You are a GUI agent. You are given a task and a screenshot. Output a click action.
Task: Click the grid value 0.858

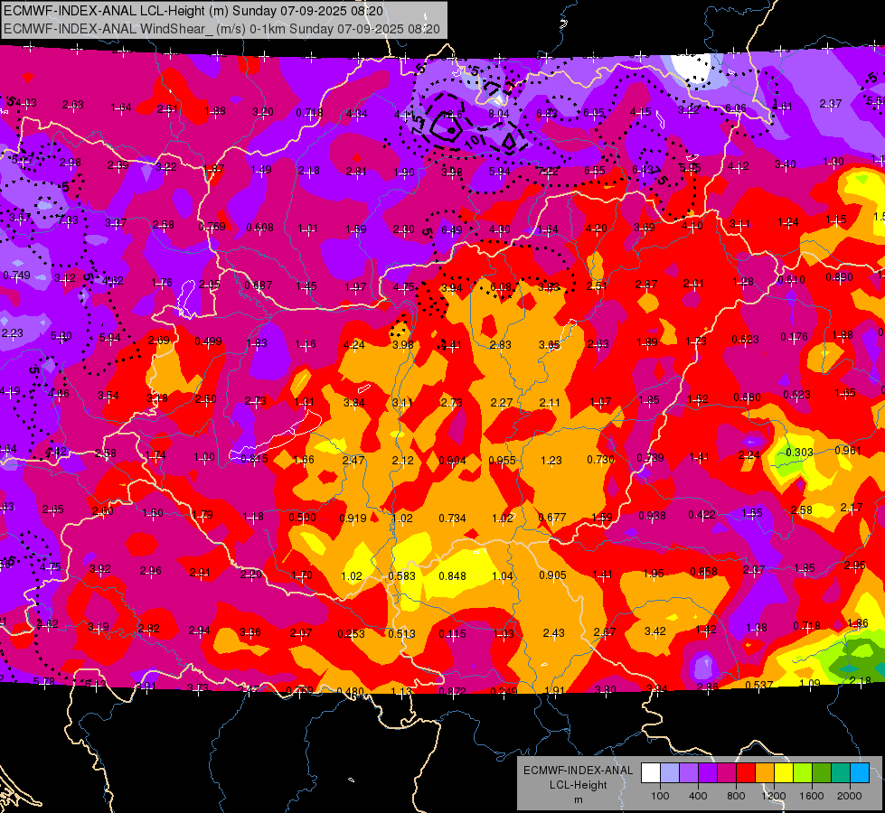tap(704, 572)
